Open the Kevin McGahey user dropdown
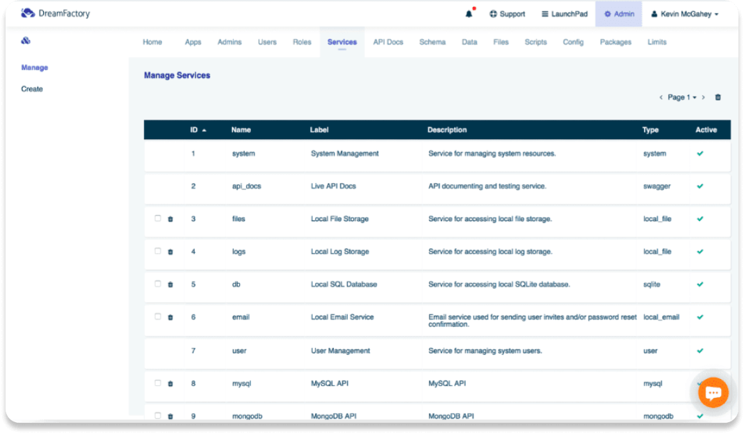The width and height of the screenshot is (744, 434). click(684, 14)
